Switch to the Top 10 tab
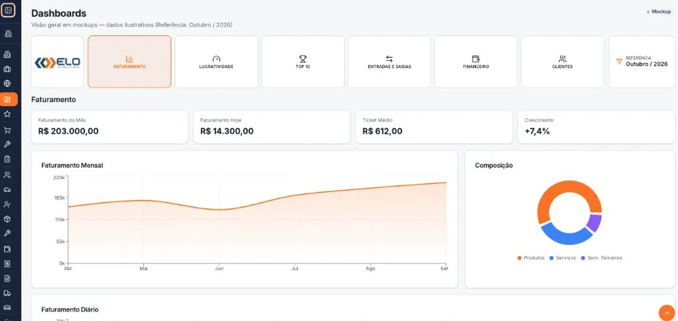 [303, 62]
